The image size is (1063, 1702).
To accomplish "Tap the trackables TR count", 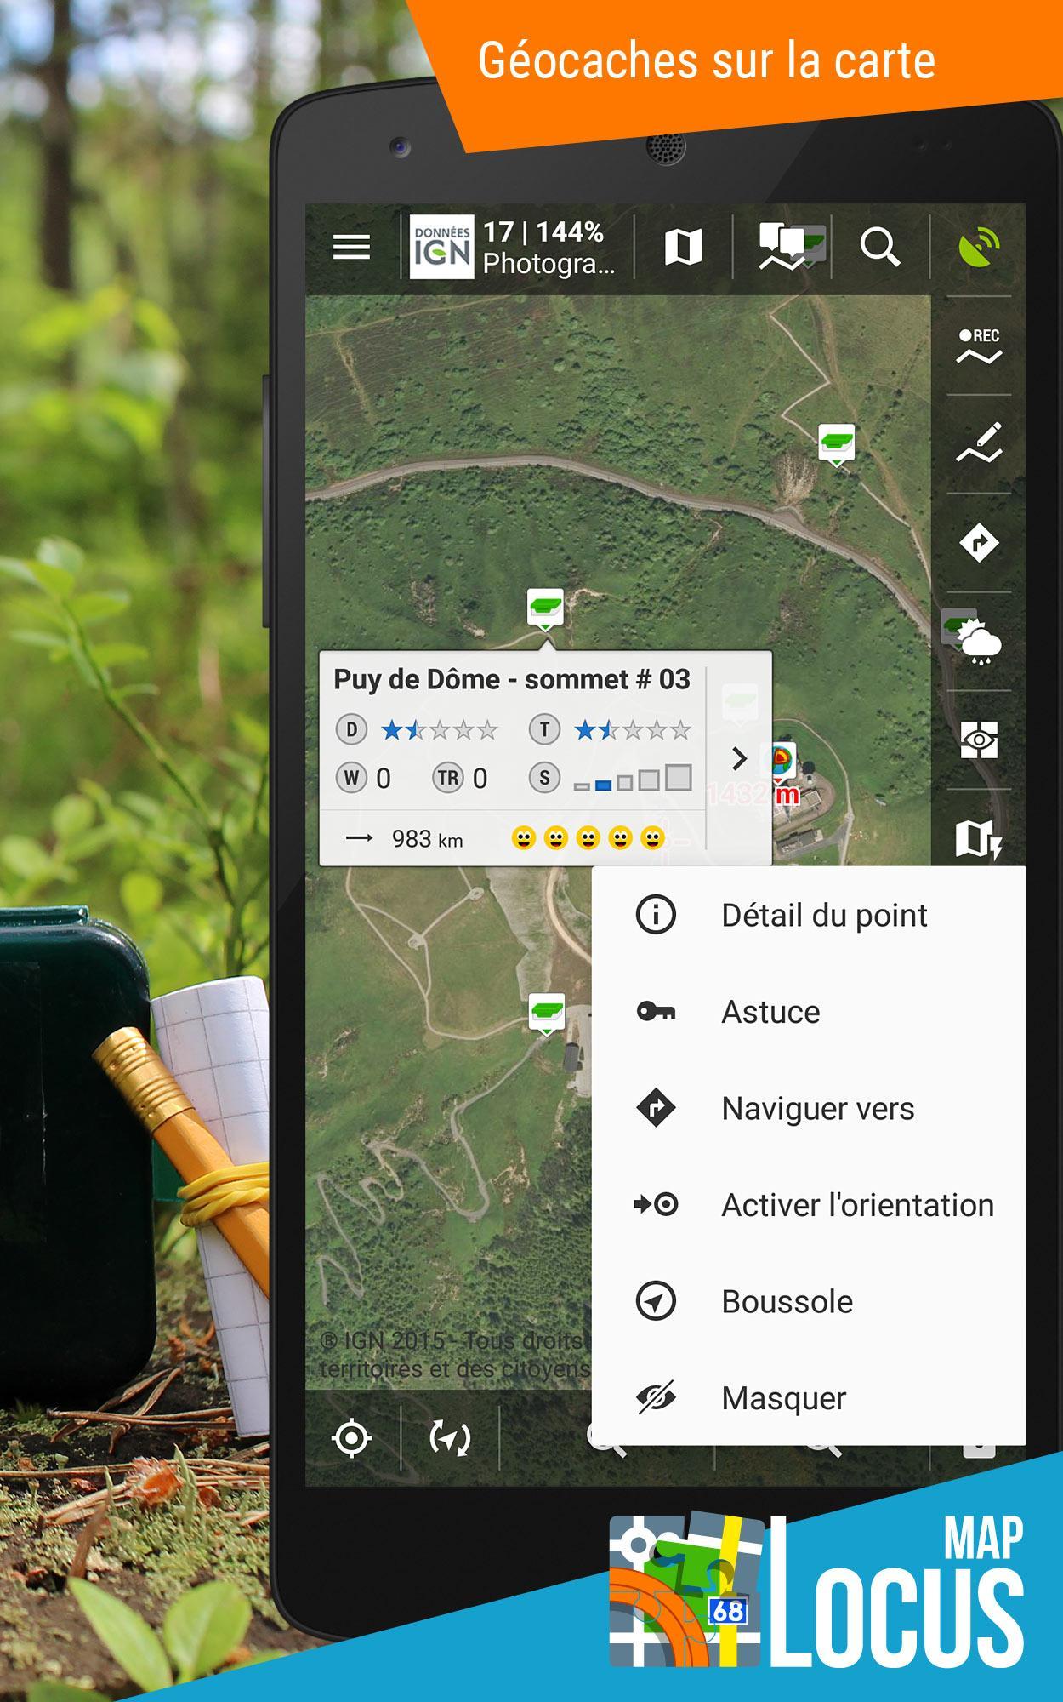I will click(x=460, y=778).
